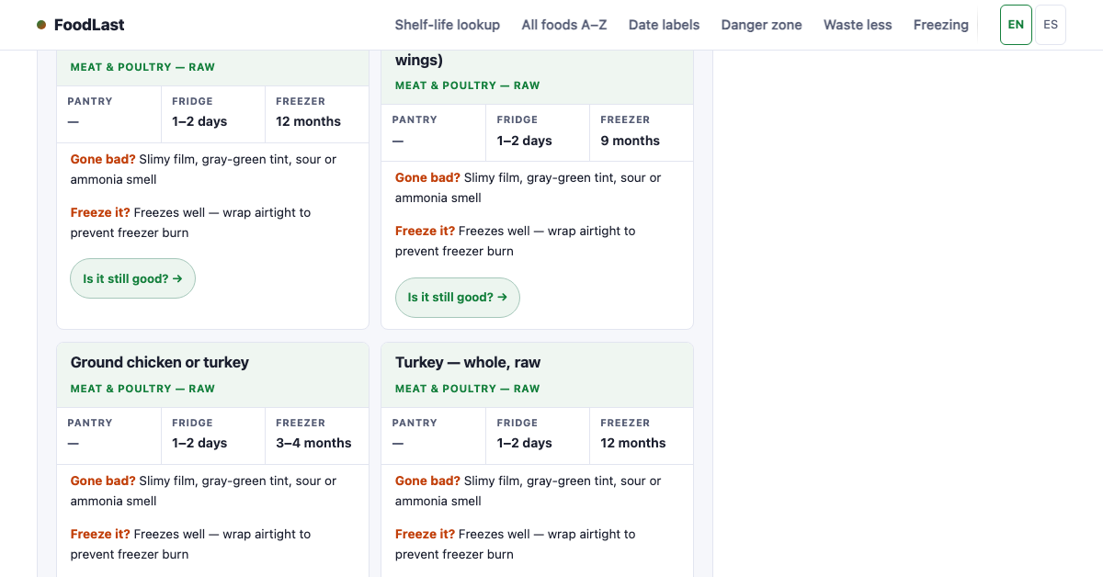Open the Shelf-life lookup page
The image size is (1103, 577).
(448, 25)
